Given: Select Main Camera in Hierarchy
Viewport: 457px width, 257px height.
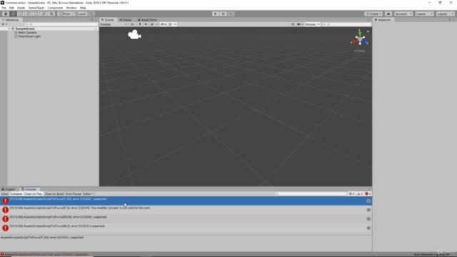Looking at the screenshot, I should coord(27,33).
